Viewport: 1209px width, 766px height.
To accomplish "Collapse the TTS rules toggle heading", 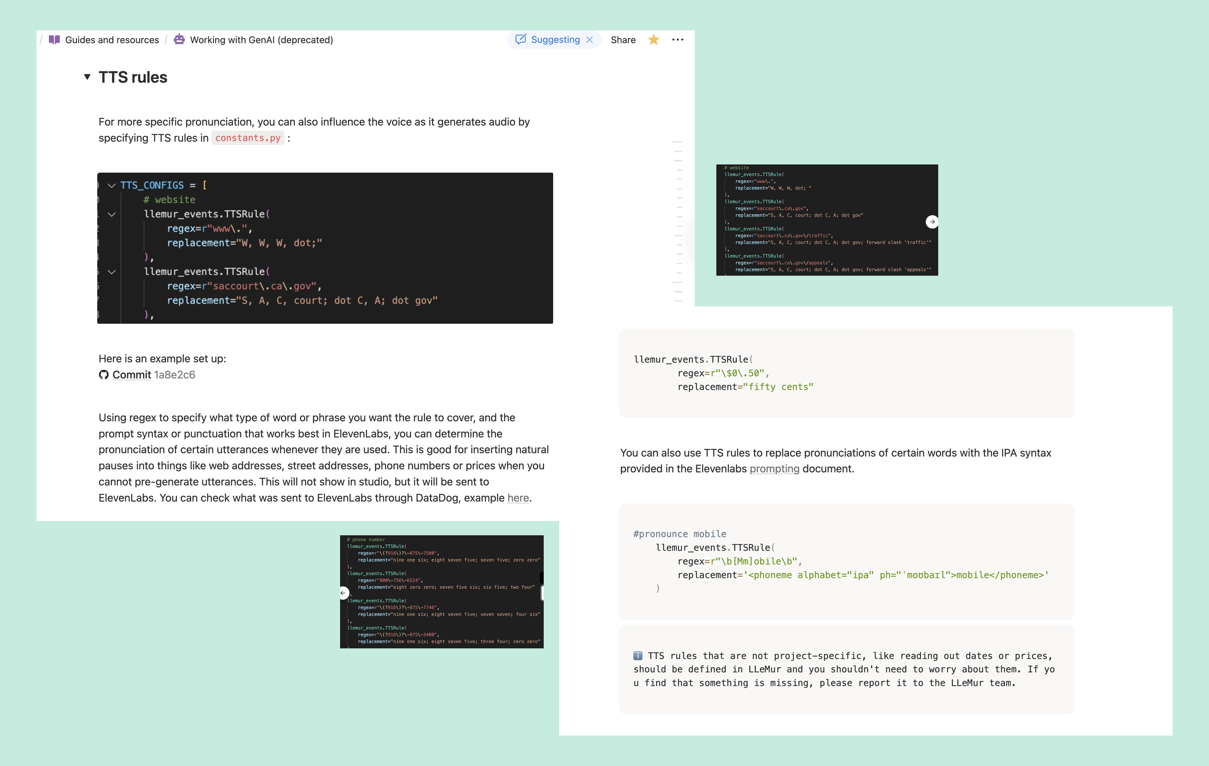I will [87, 77].
